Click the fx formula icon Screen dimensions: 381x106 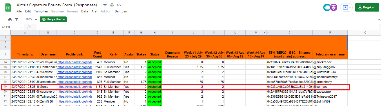coord(29,27)
